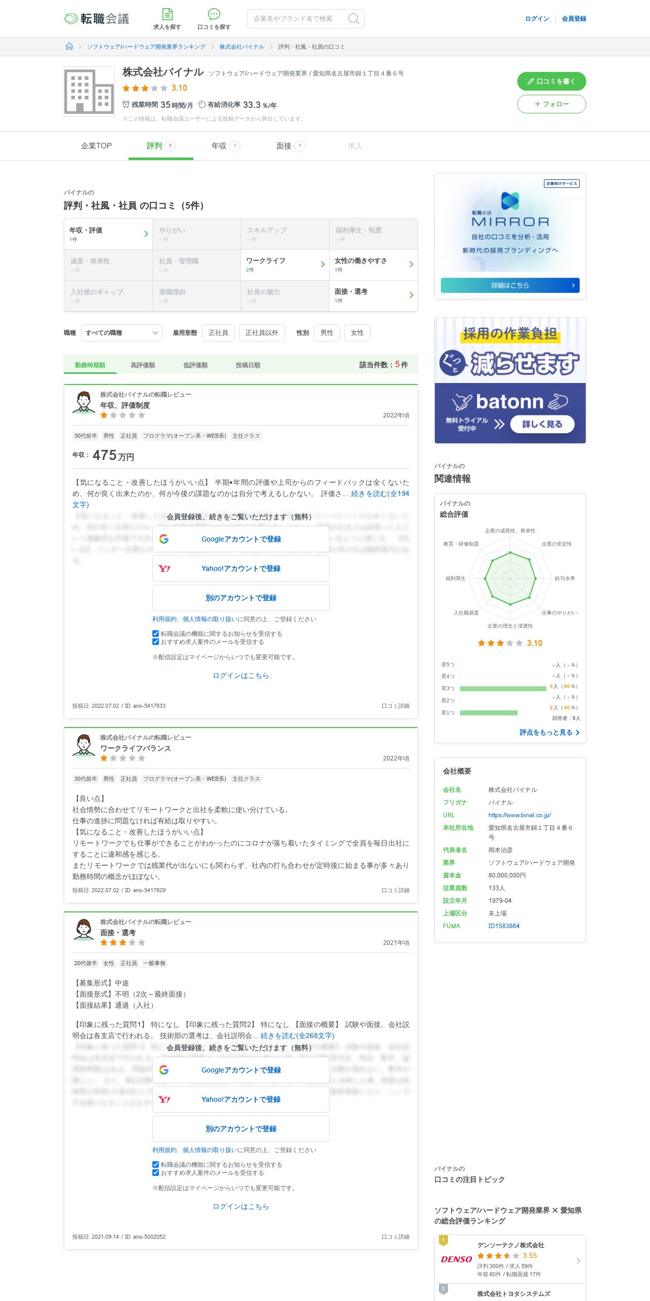Click the star rating under company name
Viewport: 650px width, 1301px height.
145,88
